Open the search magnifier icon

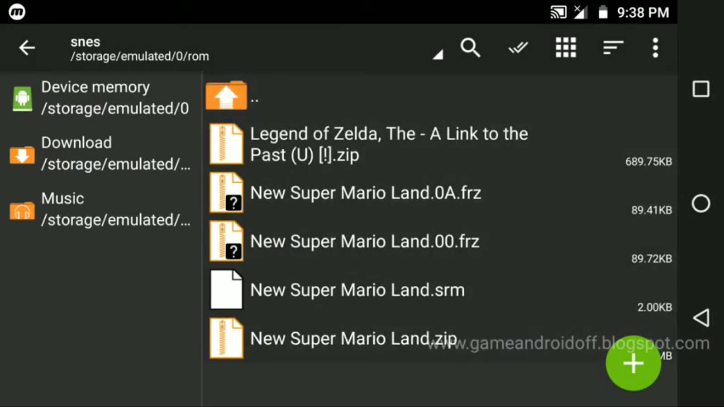pyautogui.click(x=470, y=47)
